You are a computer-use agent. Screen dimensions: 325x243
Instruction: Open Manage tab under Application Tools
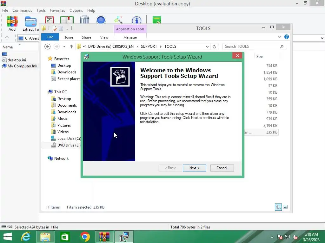pos(130,37)
